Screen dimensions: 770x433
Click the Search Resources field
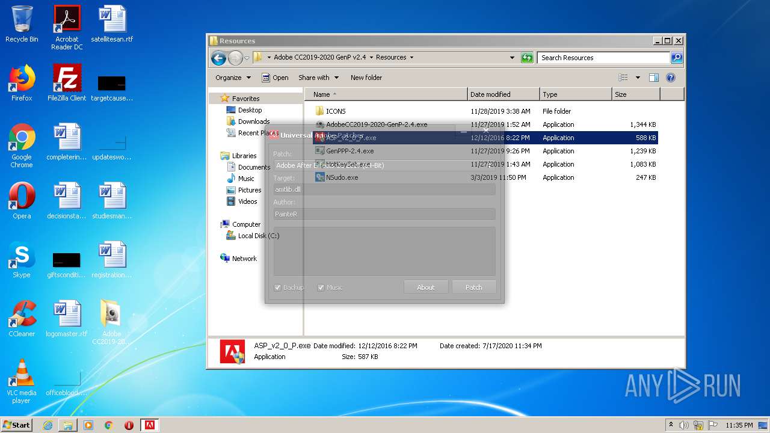click(603, 58)
